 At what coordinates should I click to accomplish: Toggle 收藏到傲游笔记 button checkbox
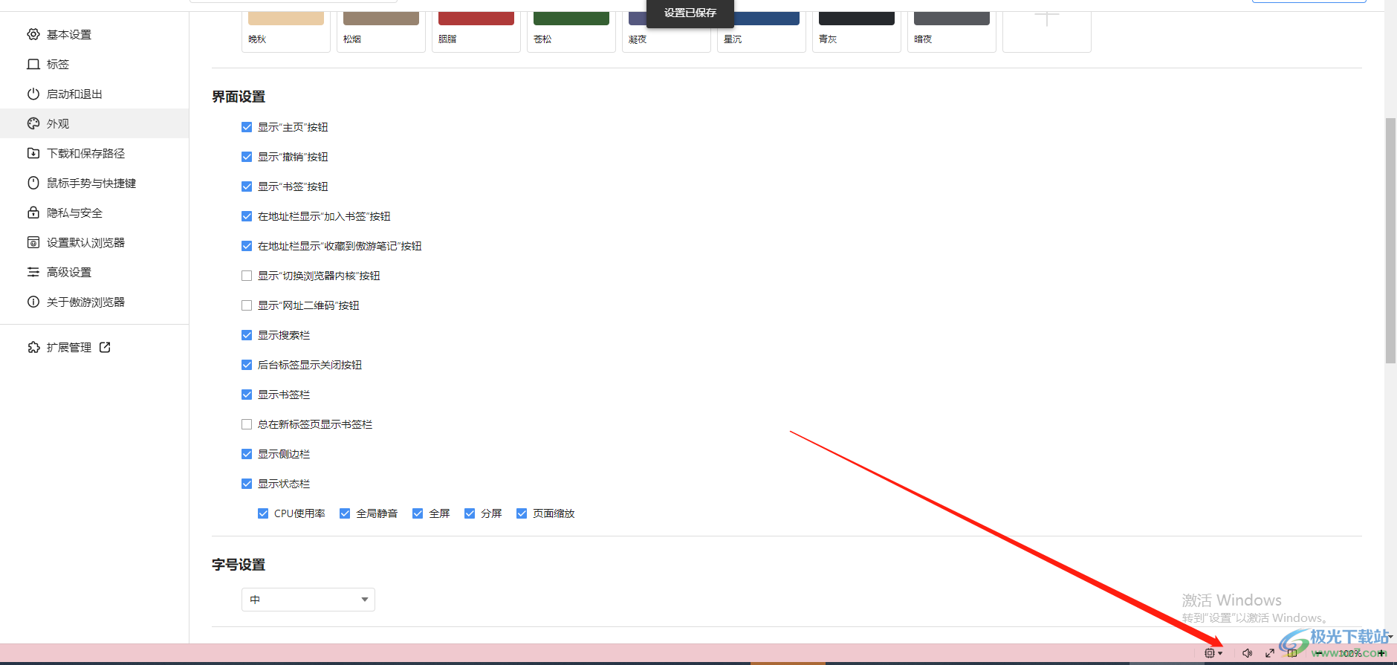point(247,246)
